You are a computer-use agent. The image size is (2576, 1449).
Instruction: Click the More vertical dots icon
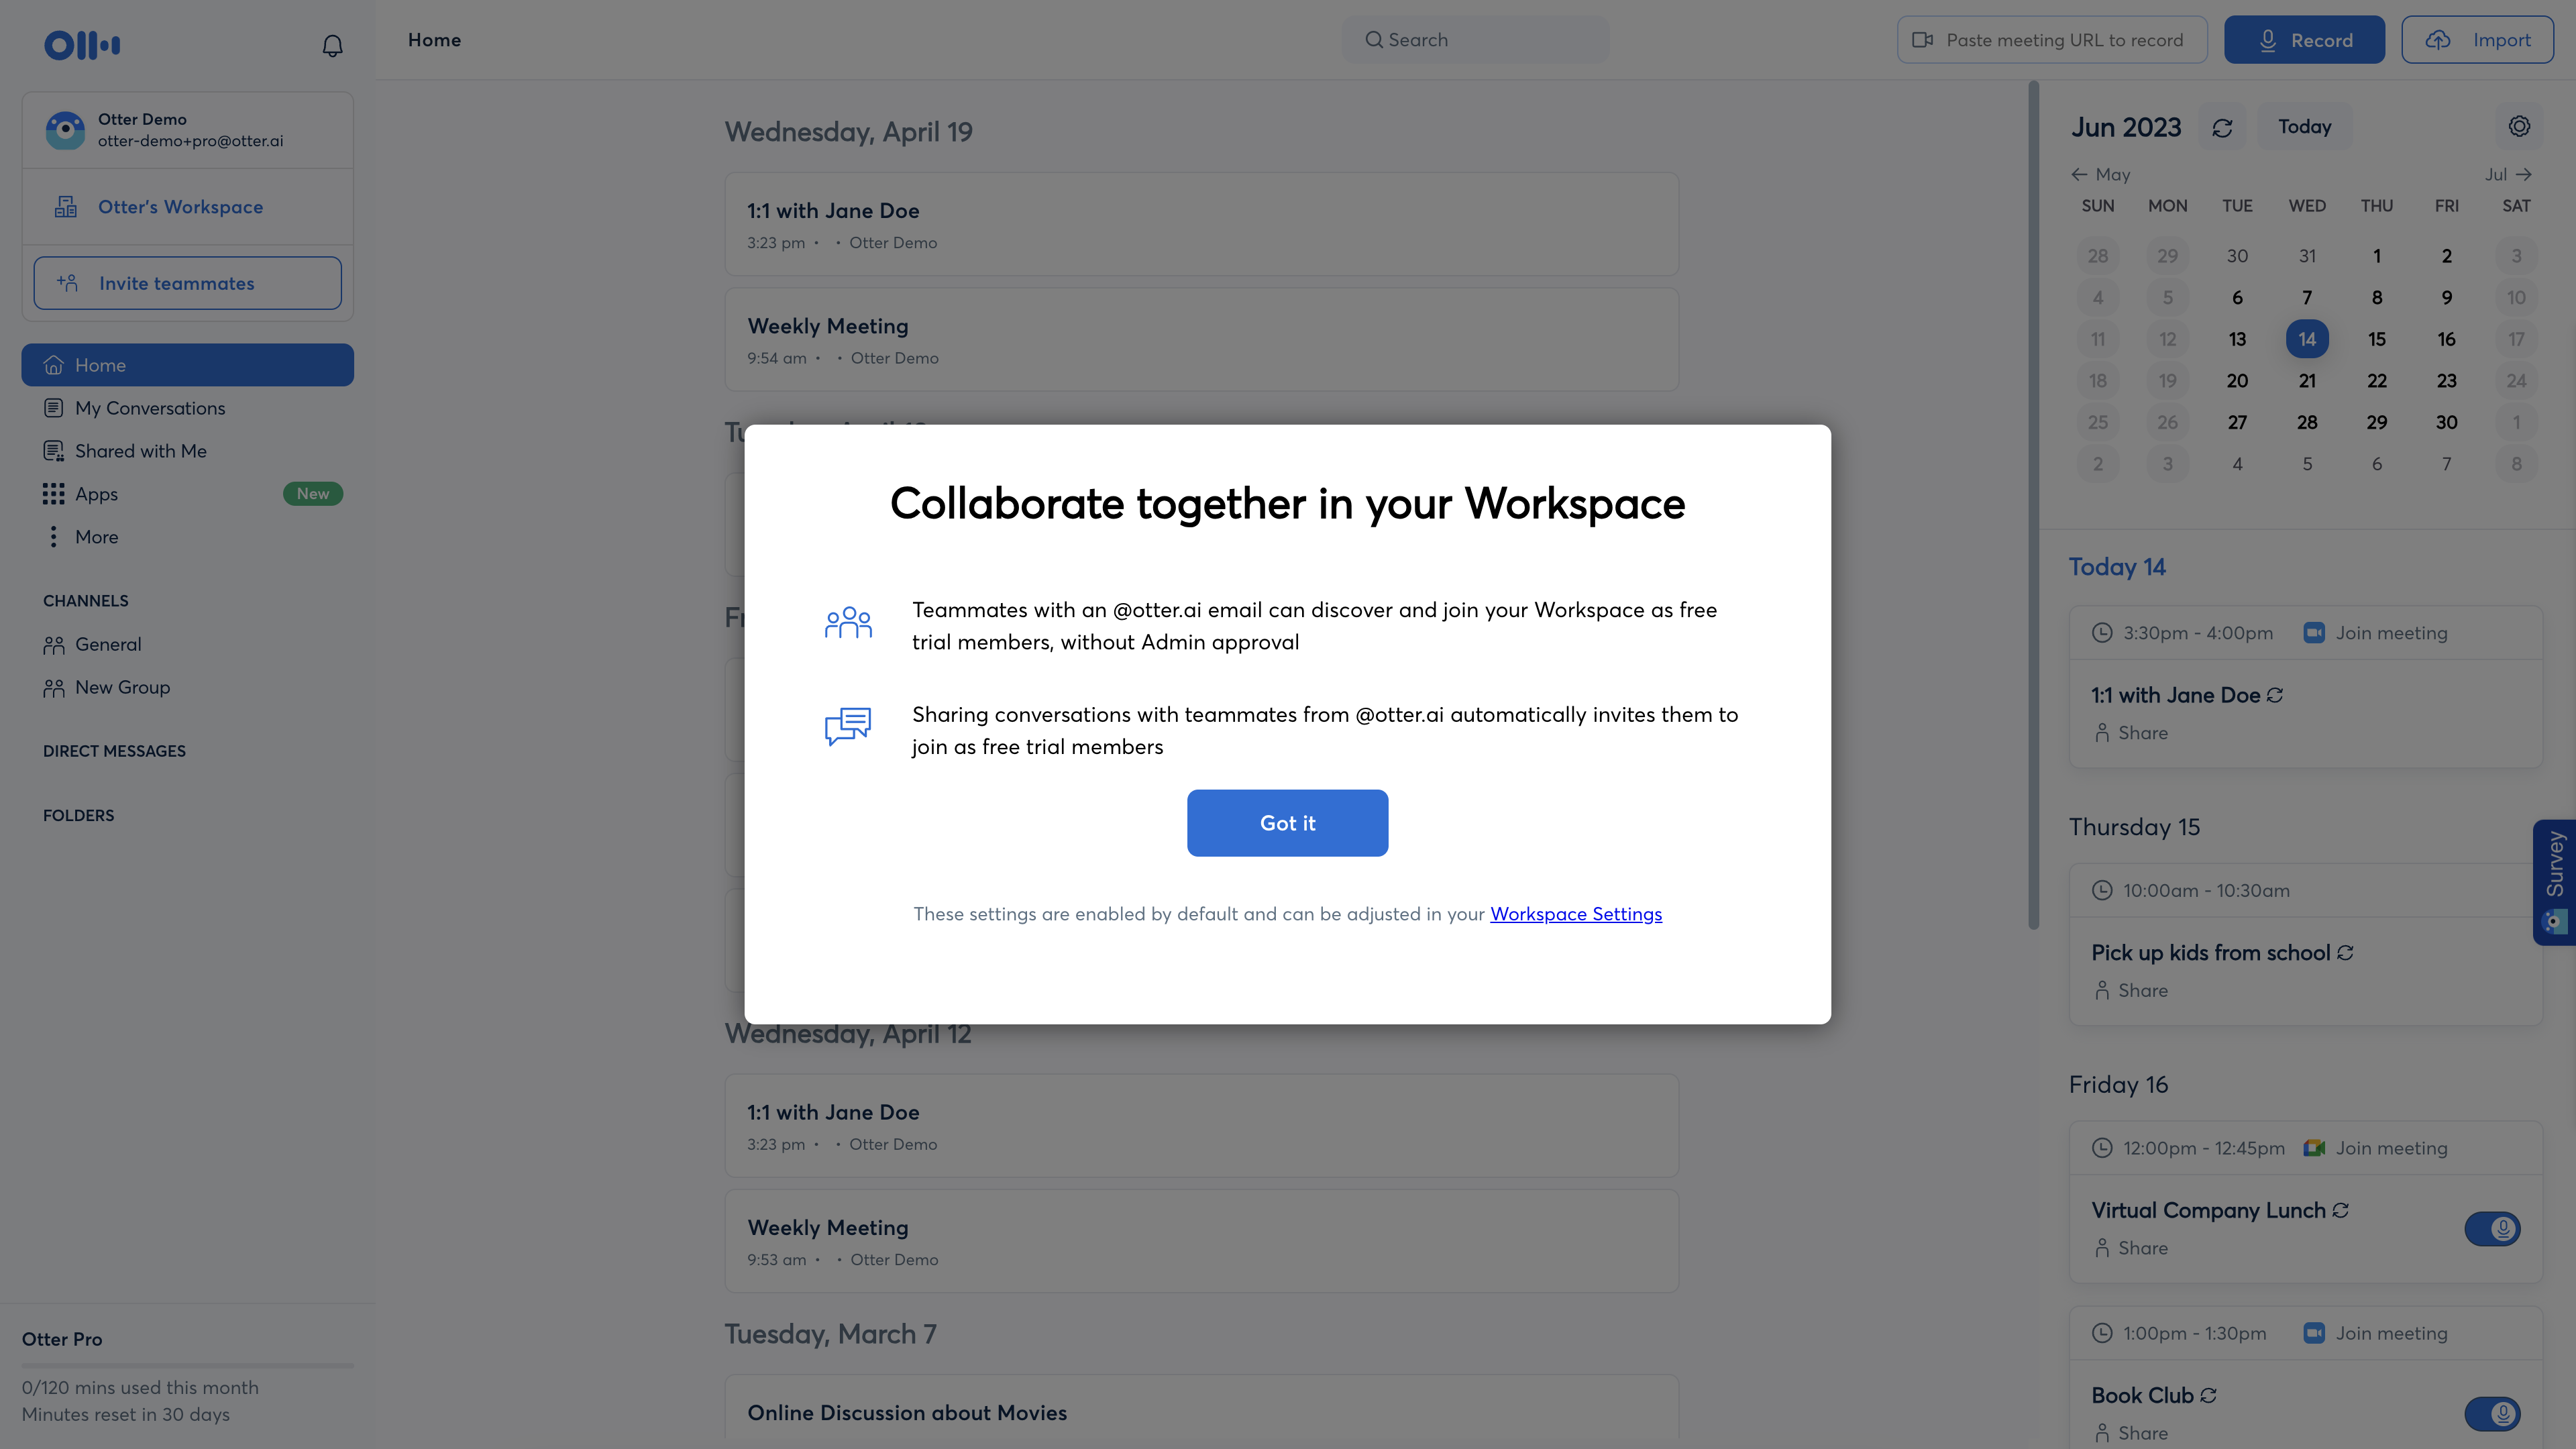[53, 537]
